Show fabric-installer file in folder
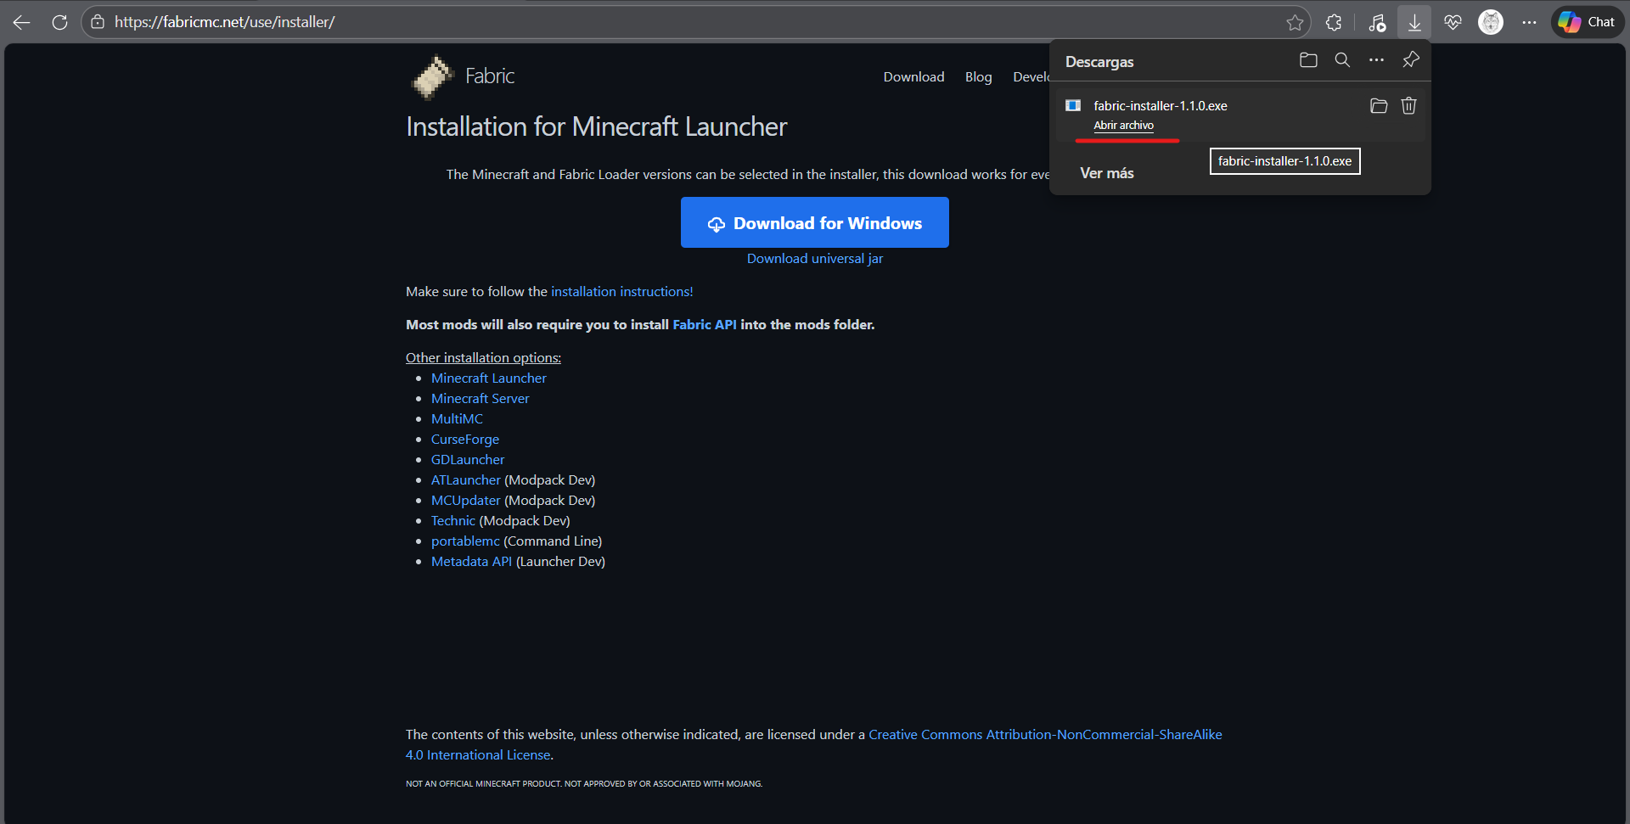 coord(1379,106)
